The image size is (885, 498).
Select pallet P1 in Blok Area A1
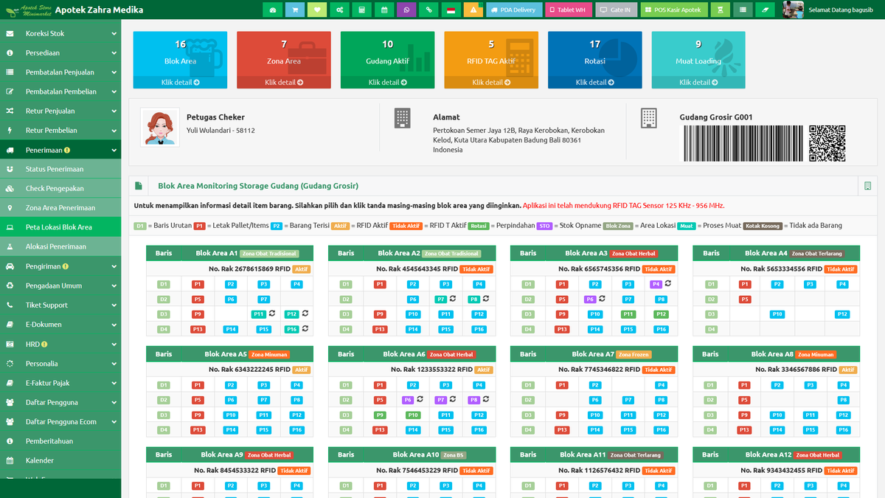[198, 284]
